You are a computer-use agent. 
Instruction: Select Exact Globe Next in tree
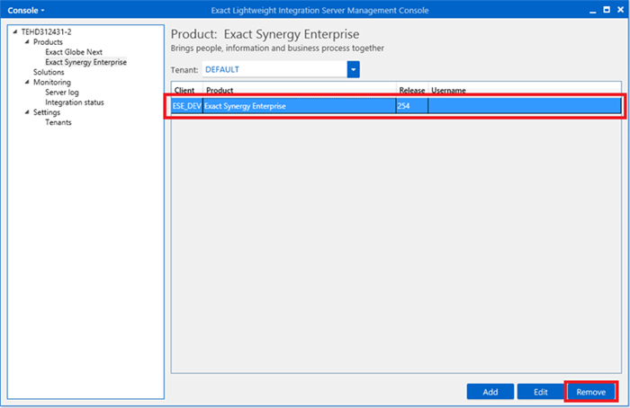(x=74, y=52)
